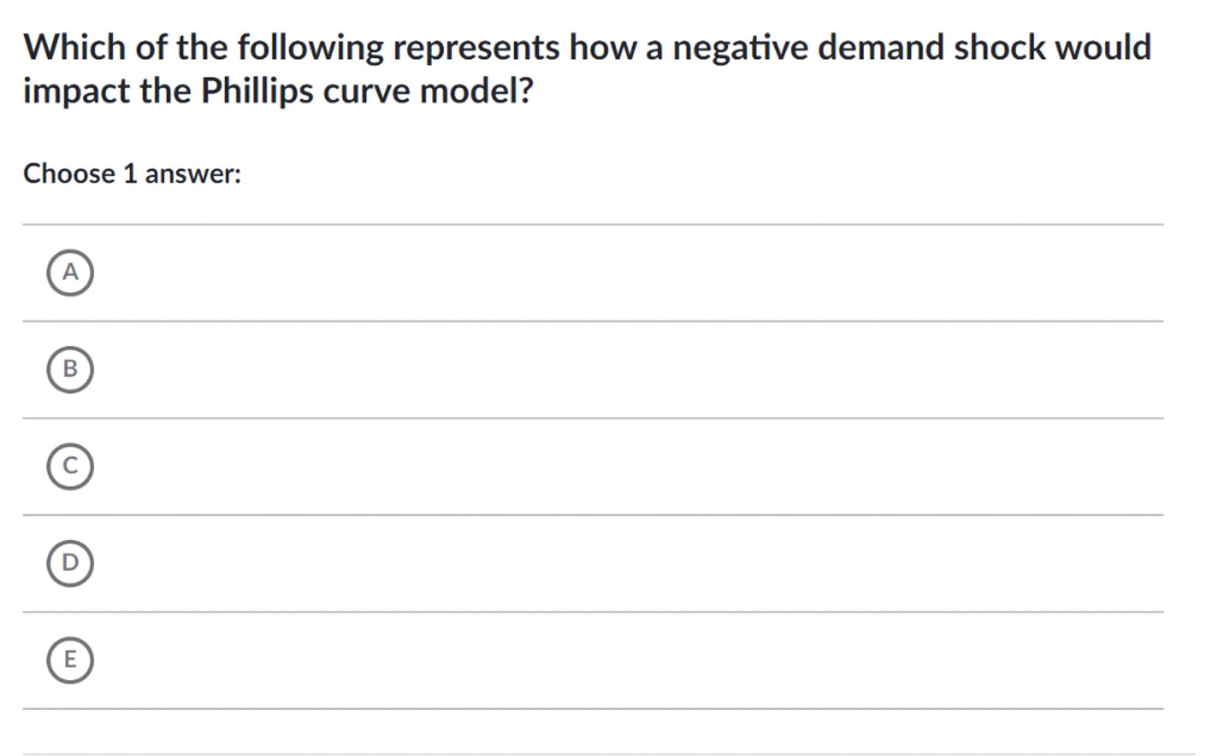Click the words "Phillips curve model?" in question
The width and height of the screenshot is (1218, 756).
(x=366, y=92)
